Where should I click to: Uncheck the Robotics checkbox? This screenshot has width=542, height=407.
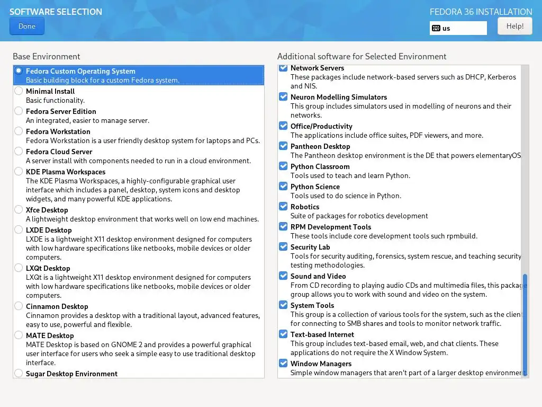[x=283, y=206]
